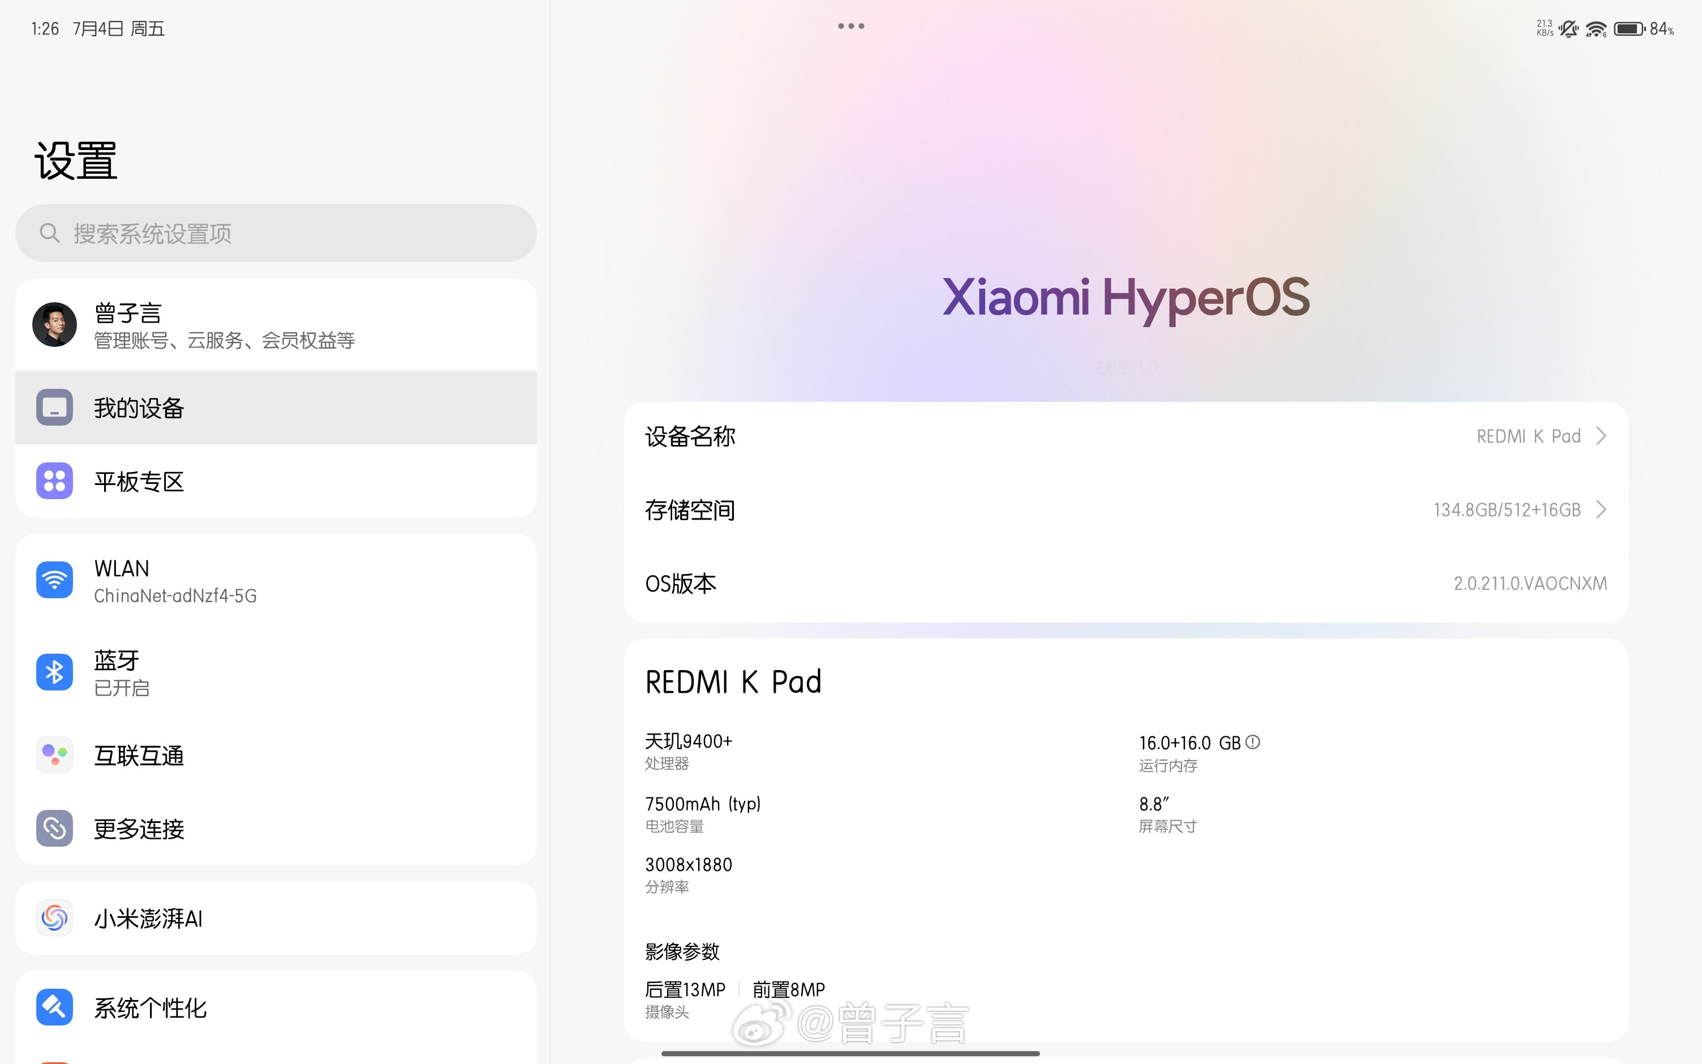Click the 天玑9400+ processor text

click(x=689, y=741)
